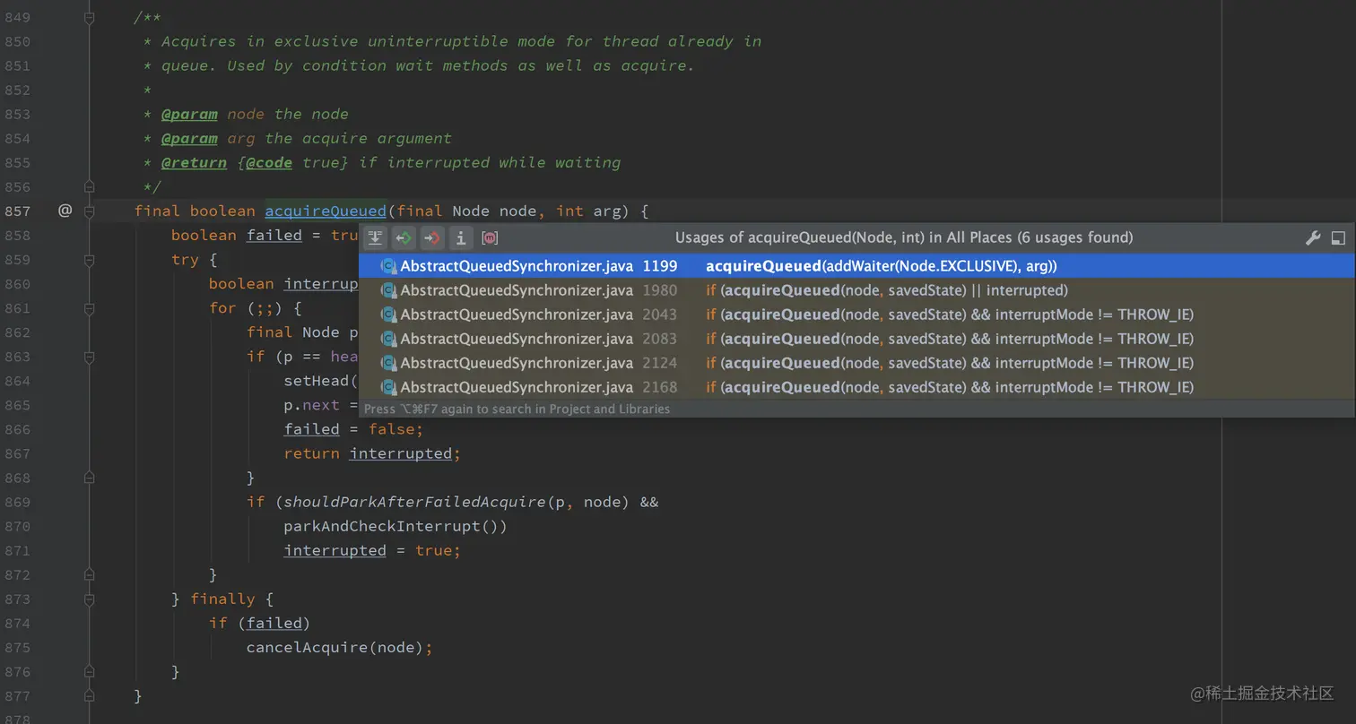The image size is (1356, 724).
Task: Click the @ gutter annotation icon at line 857
Action: pyautogui.click(x=65, y=211)
